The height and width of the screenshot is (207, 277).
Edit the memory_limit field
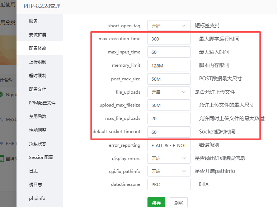tap(169, 66)
